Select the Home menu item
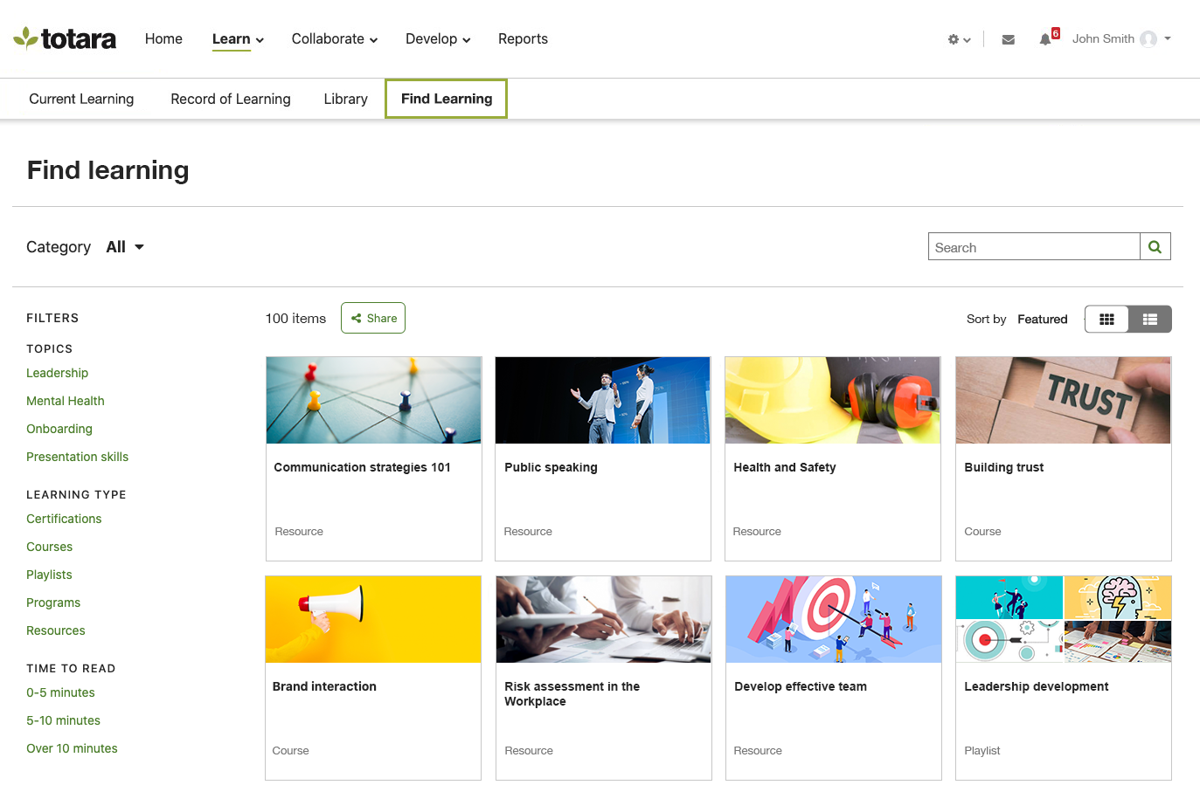The width and height of the screenshot is (1200, 785). click(x=163, y=38)
